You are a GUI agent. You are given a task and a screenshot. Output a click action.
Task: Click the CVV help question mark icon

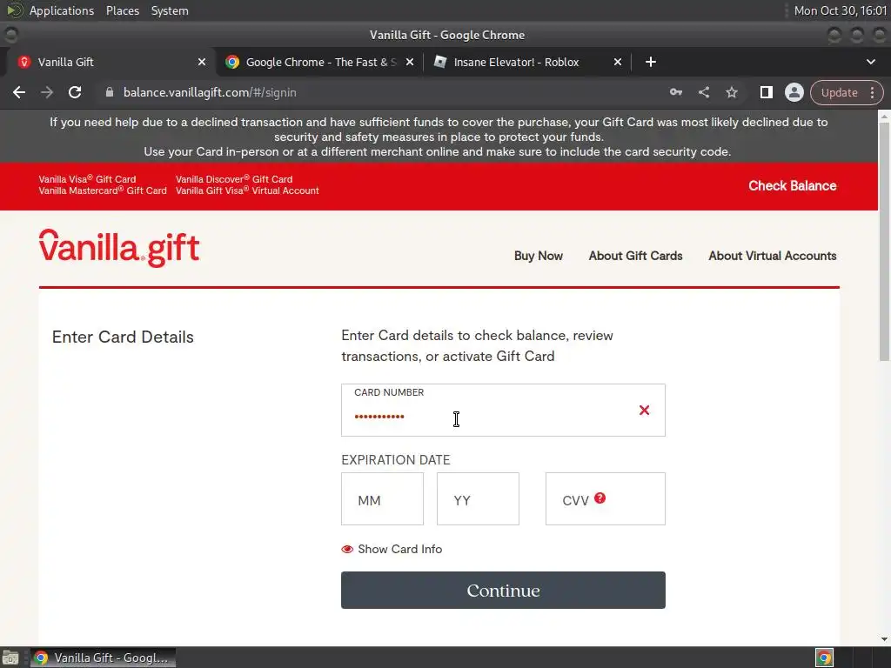click(600, 498)
